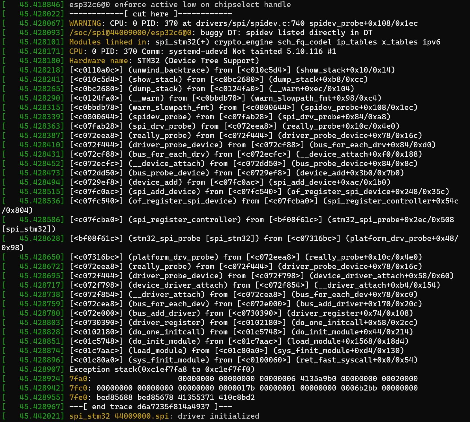Click value 4135a9b0 in the 7fa0 row
Screen dimensions: 470x422
pos(318,379)
